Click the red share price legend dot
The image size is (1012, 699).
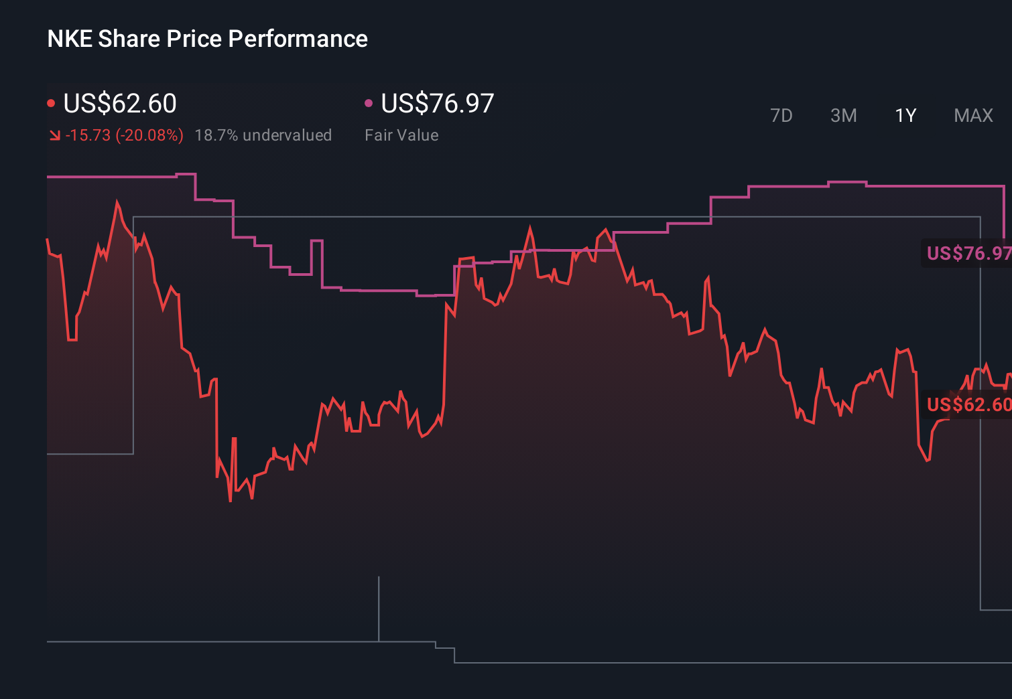pyautogui.click(x=51, y=102)
